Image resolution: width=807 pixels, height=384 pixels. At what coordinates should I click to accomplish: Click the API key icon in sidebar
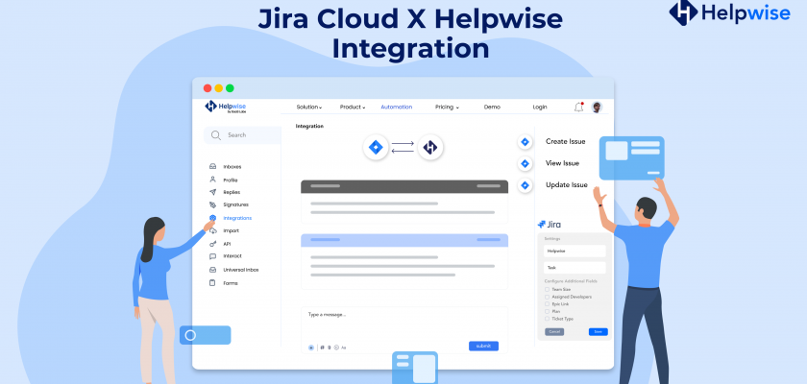(212, 244)
